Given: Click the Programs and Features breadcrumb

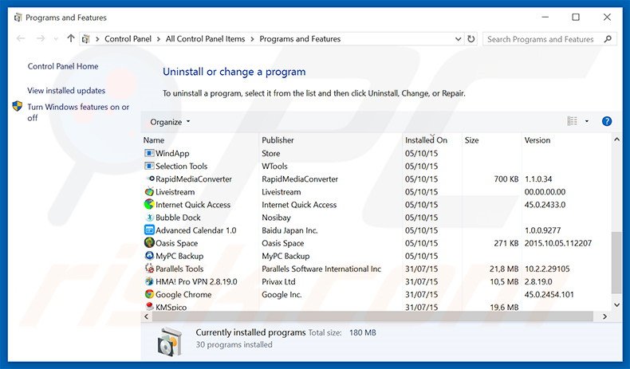Looking at the screenshot, I should point(300,39).
